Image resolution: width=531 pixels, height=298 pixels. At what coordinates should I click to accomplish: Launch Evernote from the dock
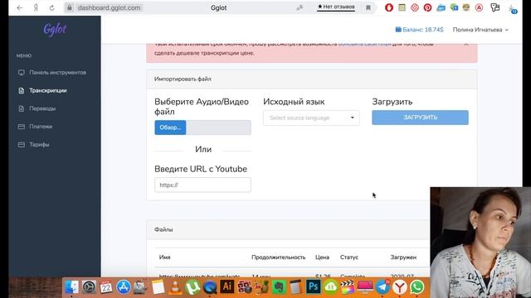click(x=279, y=287)
